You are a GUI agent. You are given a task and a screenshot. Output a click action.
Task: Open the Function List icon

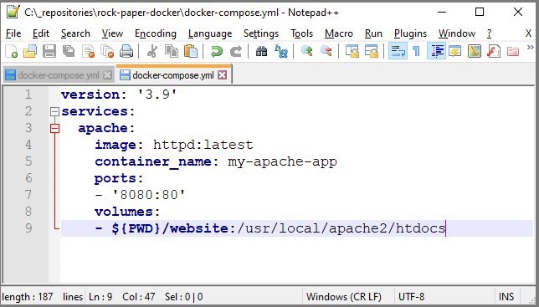click(494, 52)
